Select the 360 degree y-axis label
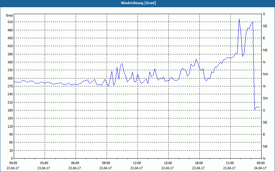This screenshot has height=172, width=275. 10,62
